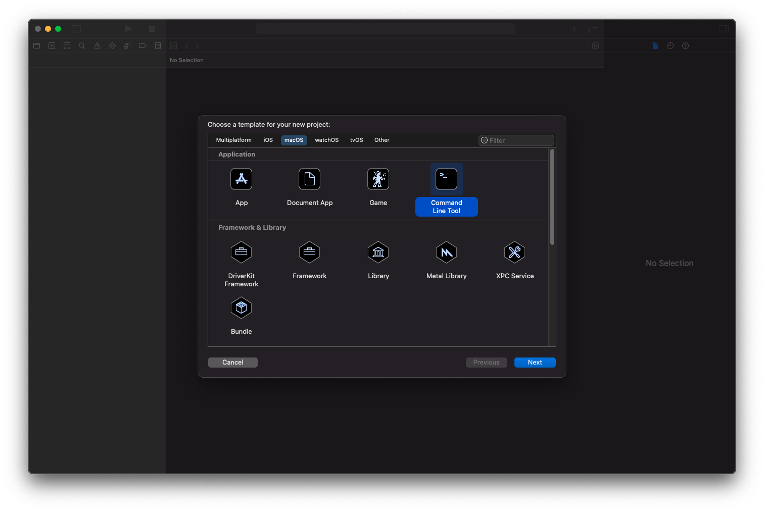This screenshot has width=764, height=511.
Task: Open the History inspector clock icon
Action: click(670, 45)
